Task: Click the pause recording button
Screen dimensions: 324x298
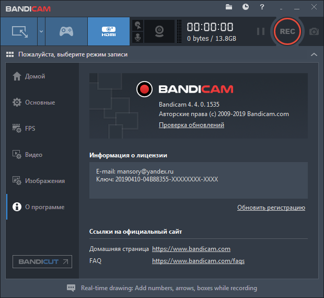Action: pos(261,31)
